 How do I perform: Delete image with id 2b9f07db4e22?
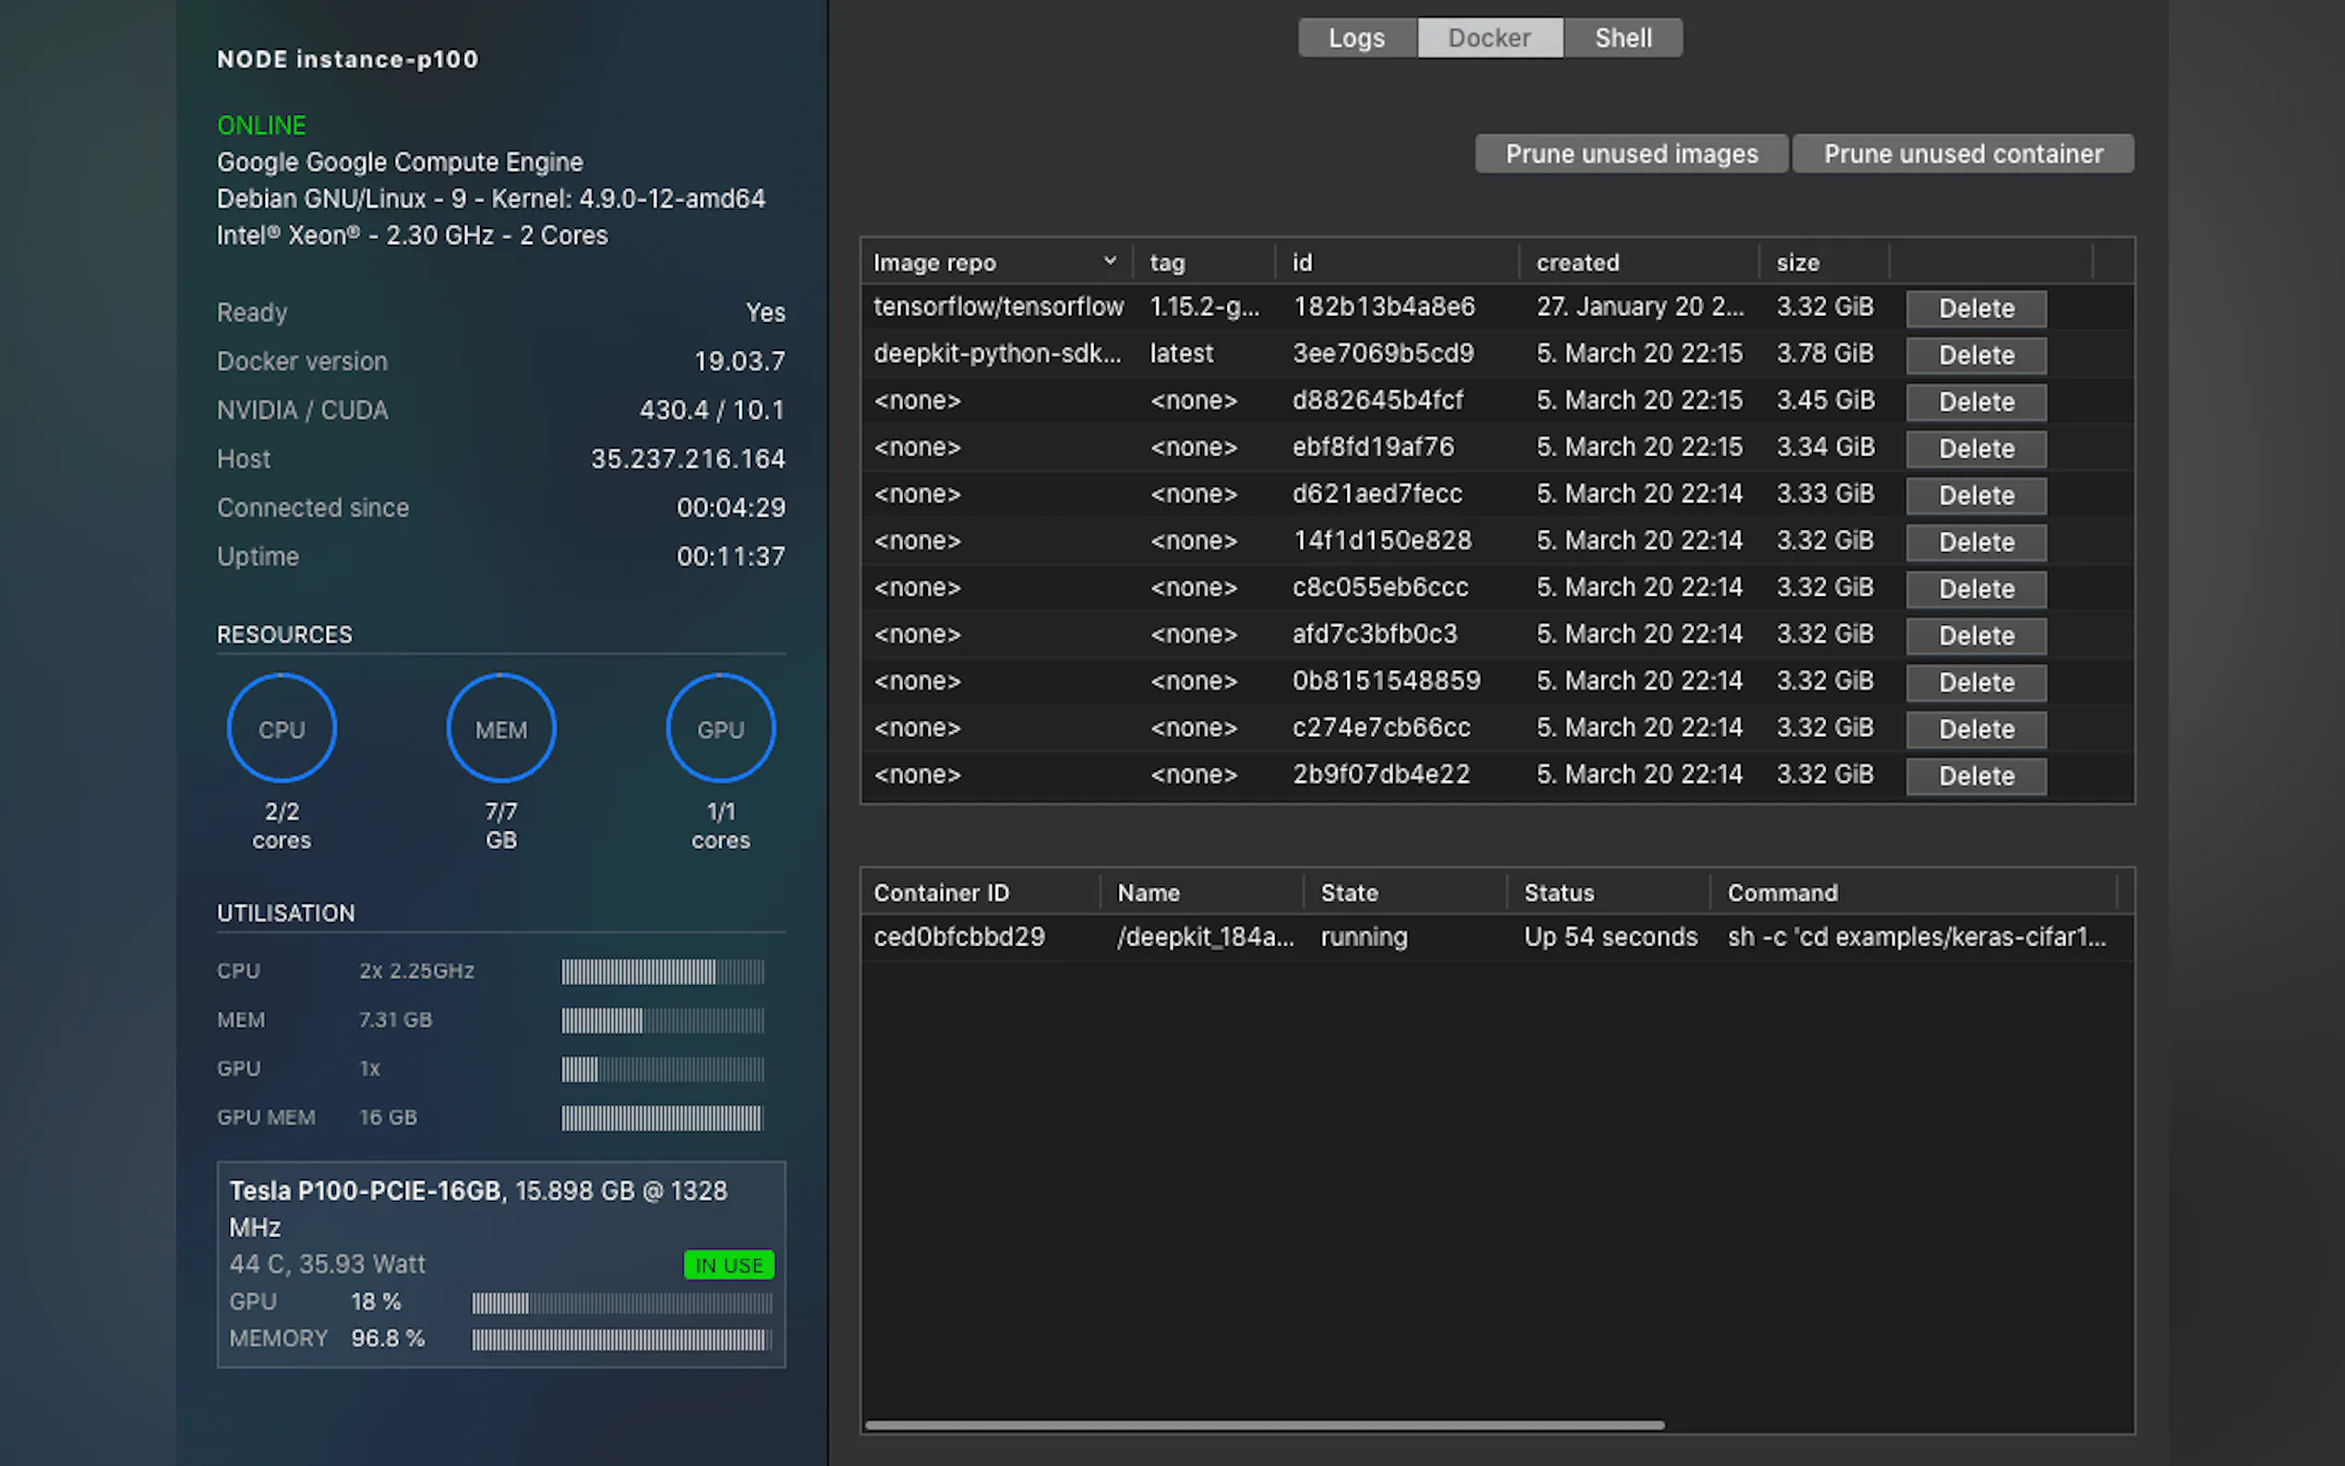(1976, 775)
